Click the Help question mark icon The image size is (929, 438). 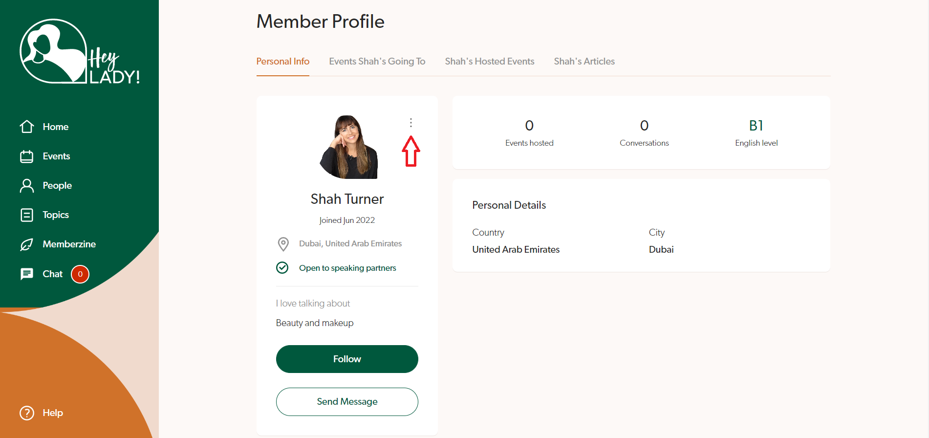27,413
